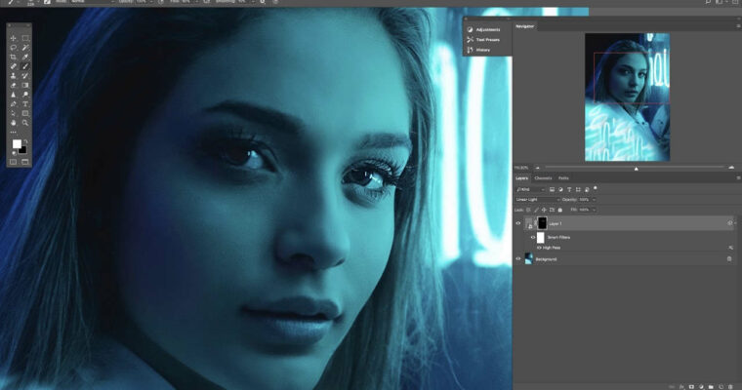Open High Pass filter blending options icon

731,248
